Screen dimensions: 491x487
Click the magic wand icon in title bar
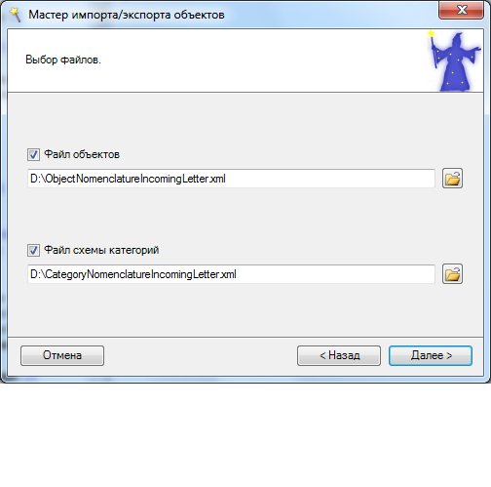tap(15, 15)
